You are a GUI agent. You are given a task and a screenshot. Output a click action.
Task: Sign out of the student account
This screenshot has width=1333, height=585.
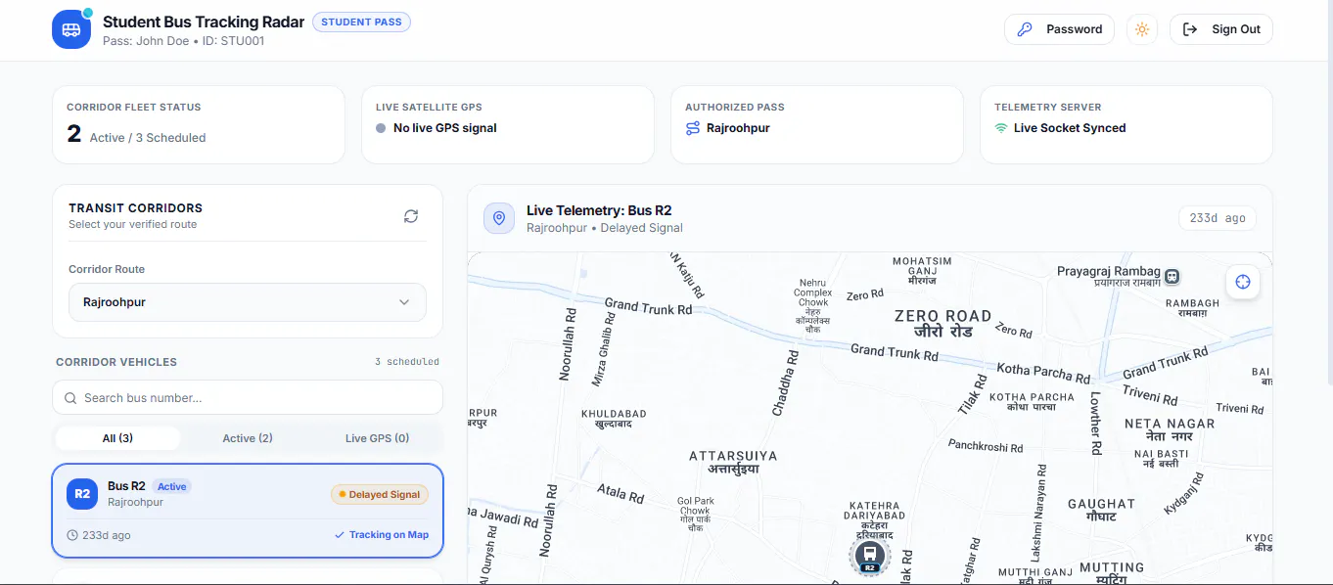[1221, 29]
